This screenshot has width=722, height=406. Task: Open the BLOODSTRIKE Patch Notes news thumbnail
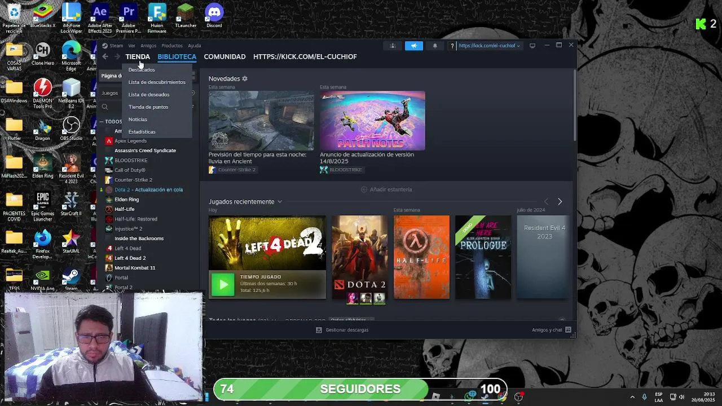(372, 121)
